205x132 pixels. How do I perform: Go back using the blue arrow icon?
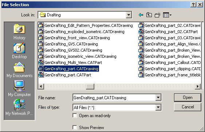coord(141,15)
